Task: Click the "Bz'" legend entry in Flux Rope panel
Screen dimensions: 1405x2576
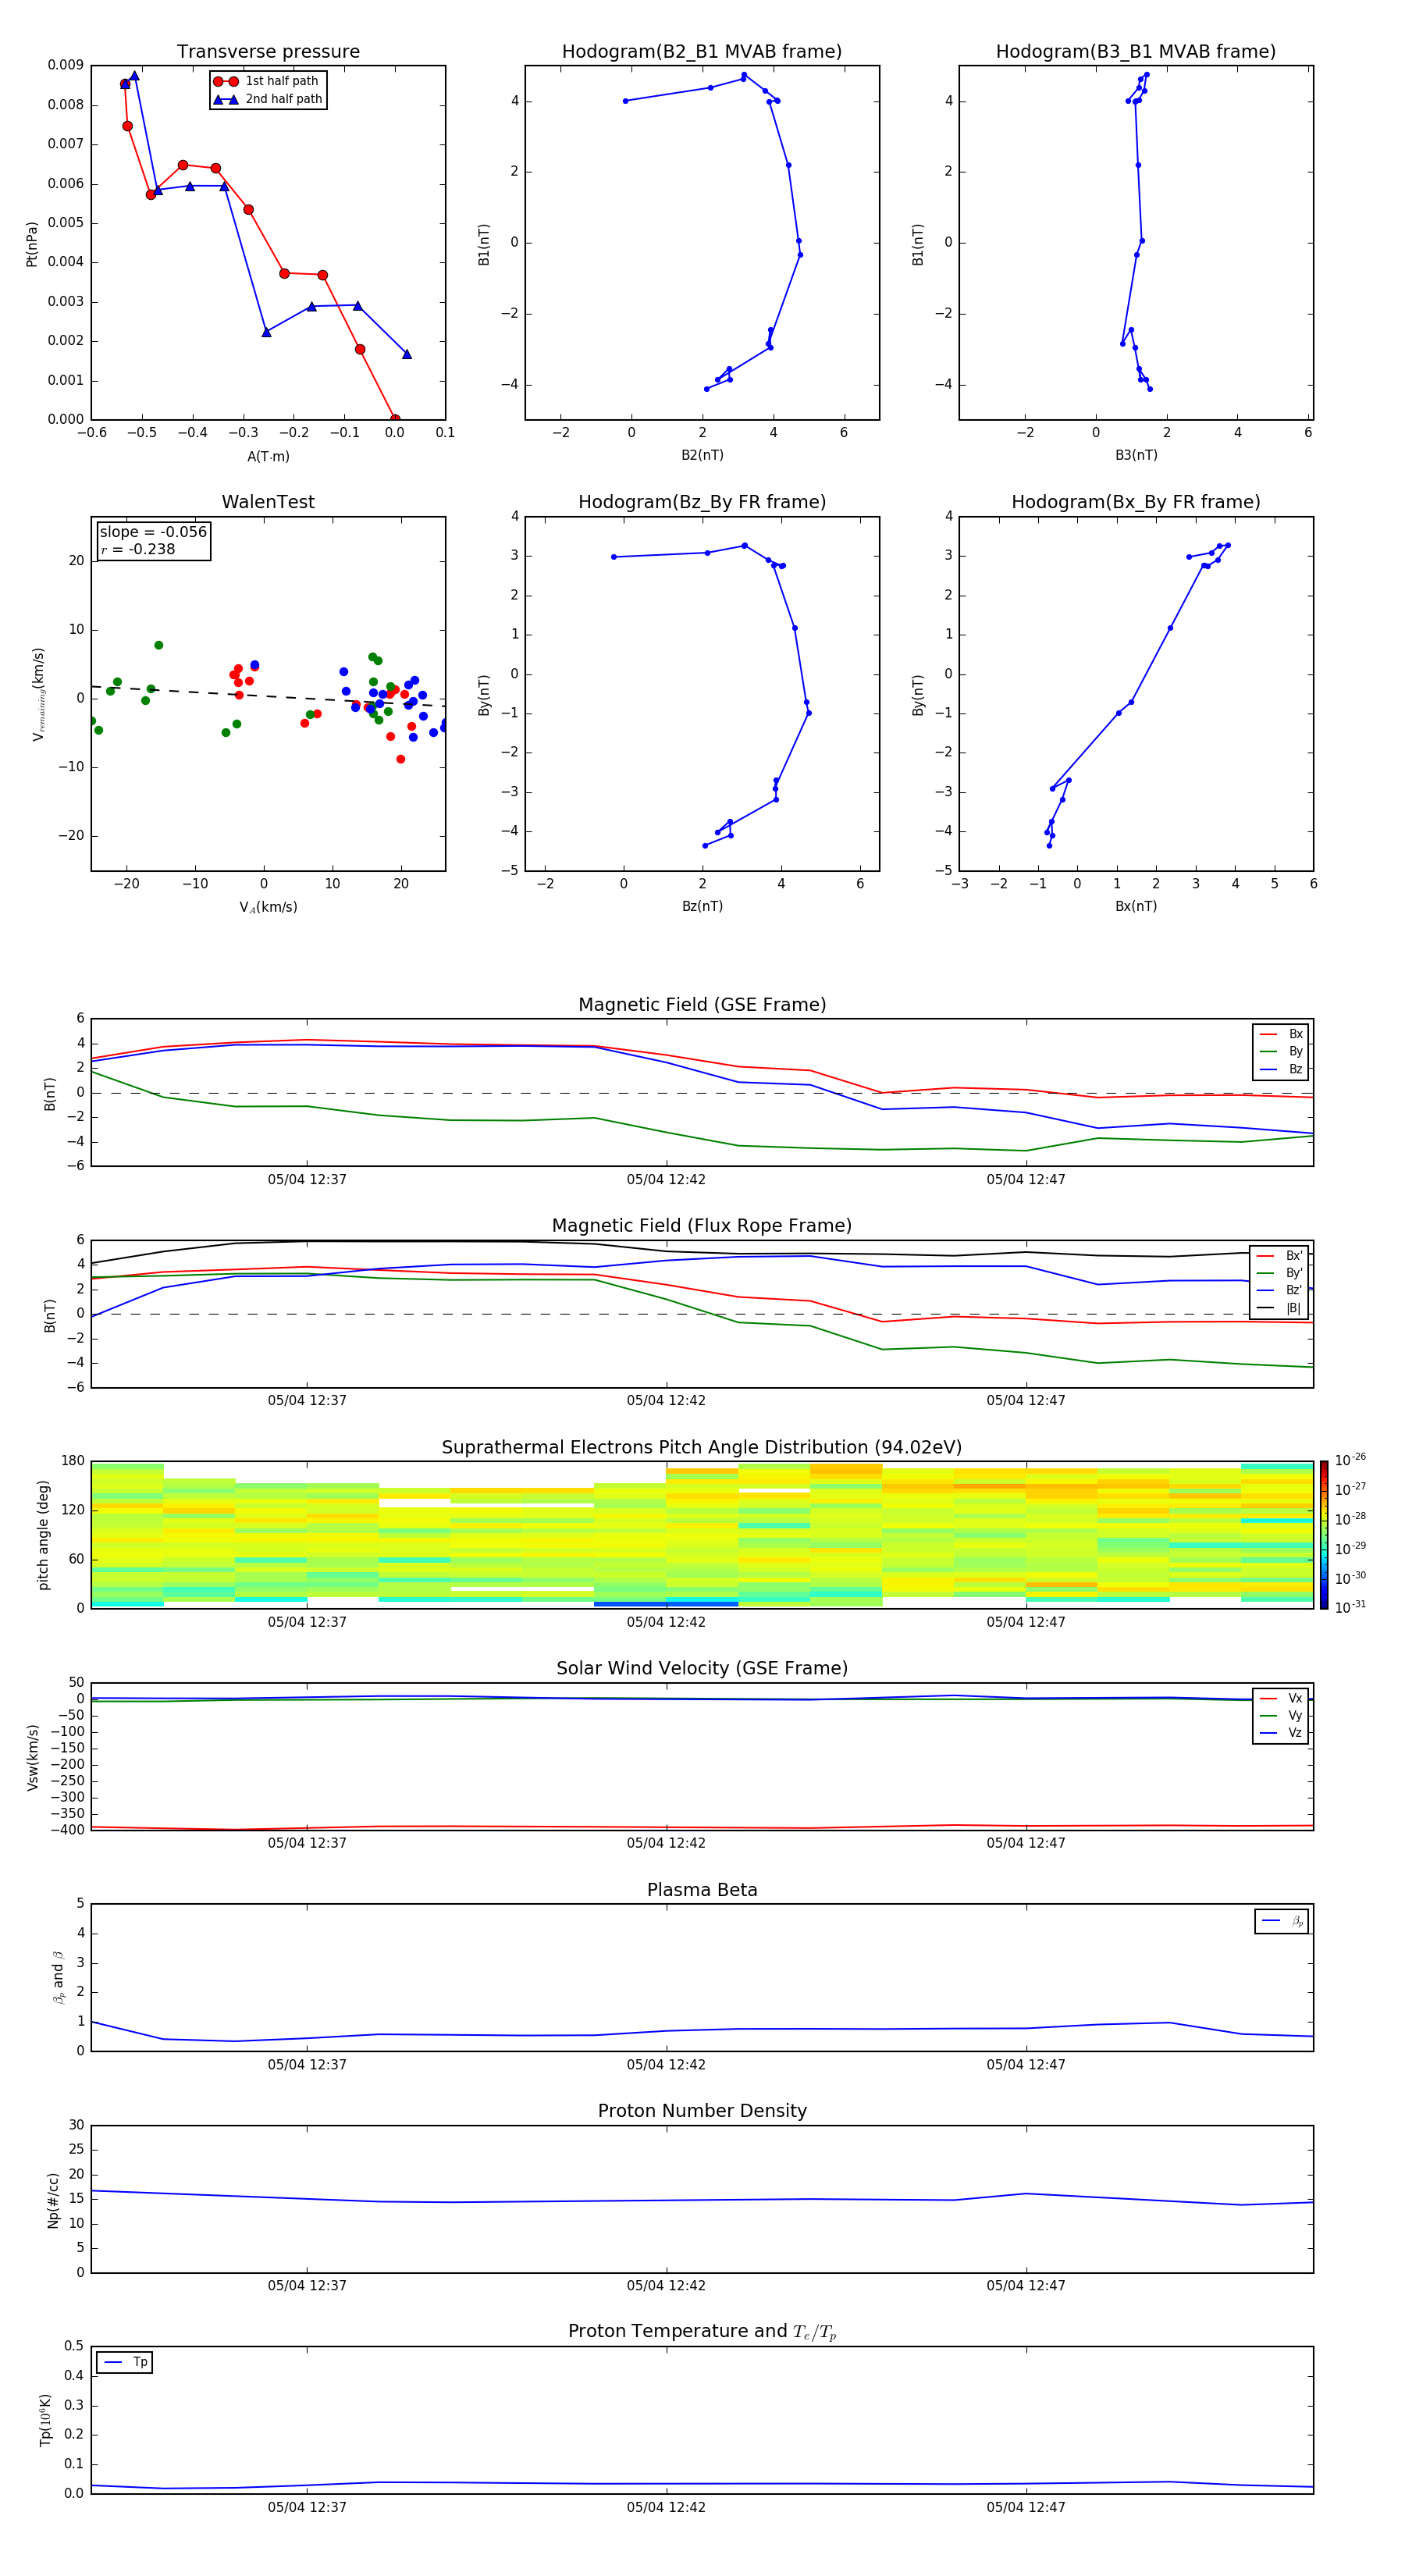Action: click(1280, 1290)
